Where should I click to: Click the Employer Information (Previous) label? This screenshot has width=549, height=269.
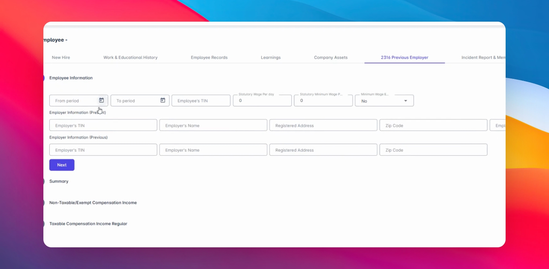79,137
